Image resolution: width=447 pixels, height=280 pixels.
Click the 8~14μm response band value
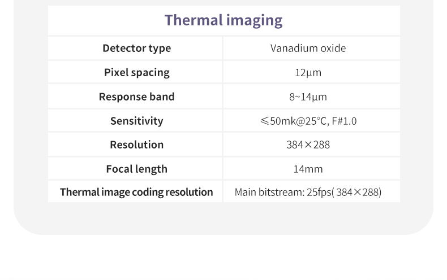pos(308,97)
